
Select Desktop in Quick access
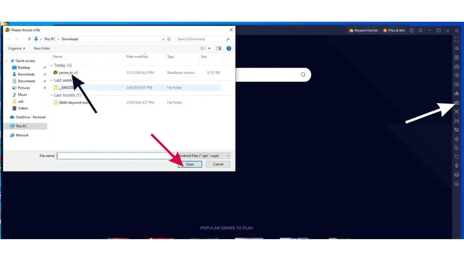click(24, 68)
